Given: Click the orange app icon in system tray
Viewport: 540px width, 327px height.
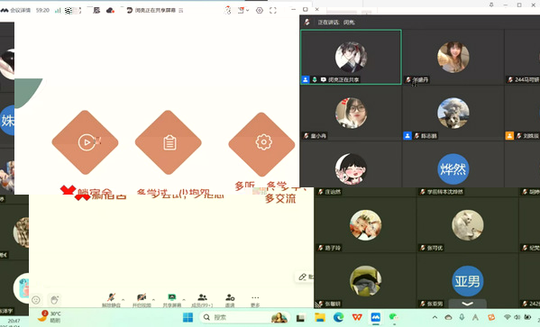Looking at the screenshot, I should click(491, 317).
